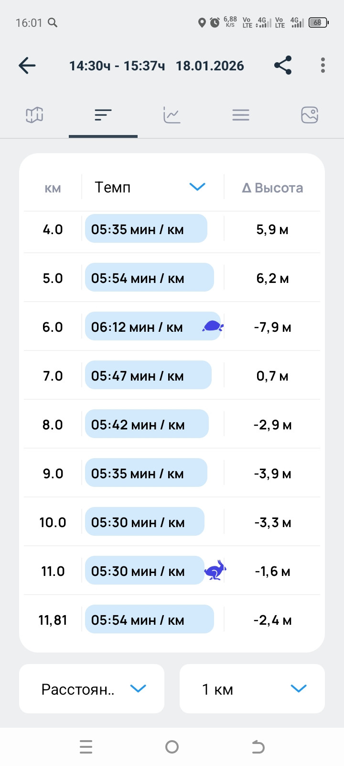Select the 11,81 split row
The image size is (344, 766).
(x=172, y=620)
